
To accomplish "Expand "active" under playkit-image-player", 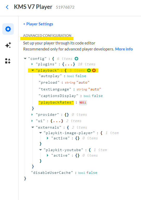I will pos(47,138).
